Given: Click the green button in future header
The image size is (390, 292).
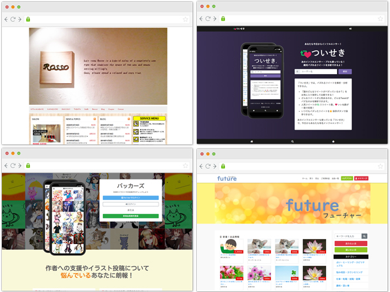Looking at the screenshot, I should [x=347, y=178].
